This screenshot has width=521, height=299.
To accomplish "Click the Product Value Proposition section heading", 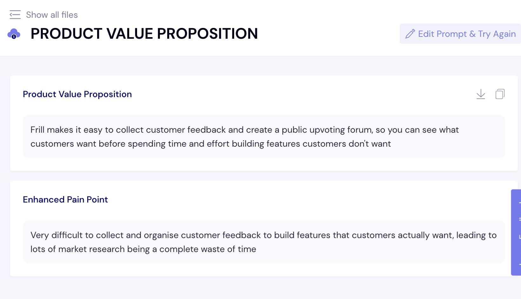I will coord(77,94).
